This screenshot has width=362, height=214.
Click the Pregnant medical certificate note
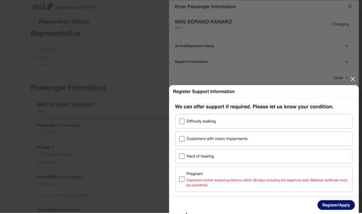[x=267, y=183]
